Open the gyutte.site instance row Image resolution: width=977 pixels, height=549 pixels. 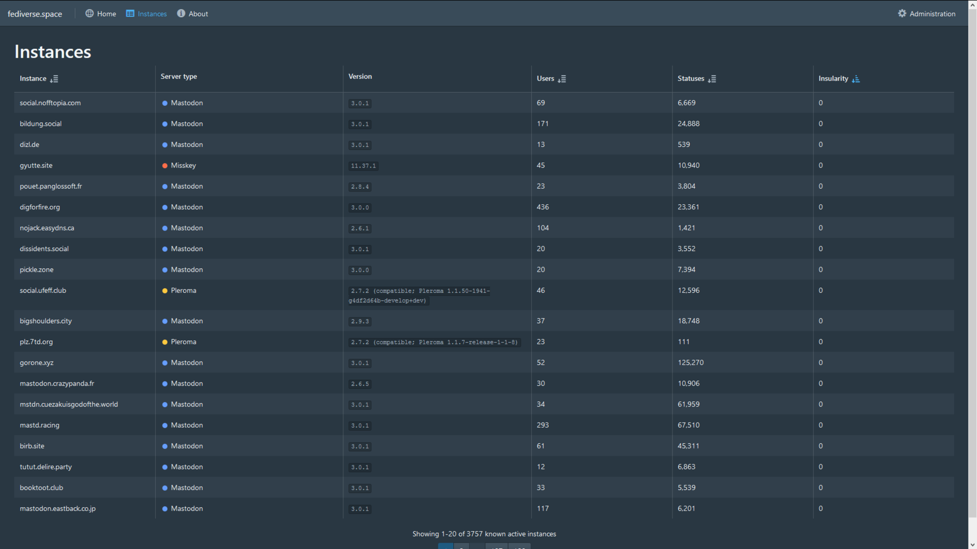click(x=36, y=165)
